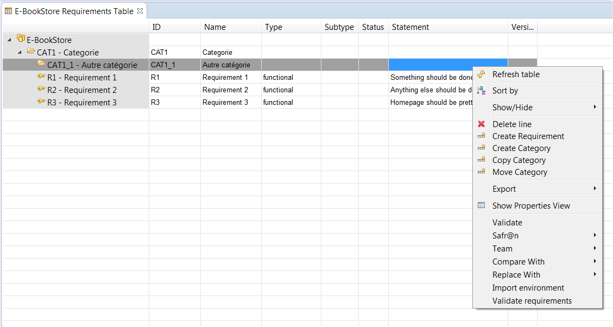Click the red Delete line icon
The height and width of the screenshot is (327, 613).
point(481,124)
